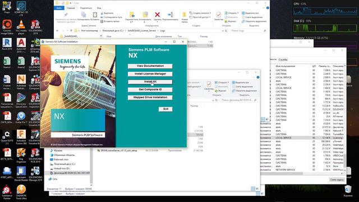Open the DAEMON Tools Ultra icon
The width and height of the screenshot is (359, 202).
(21, 192)
